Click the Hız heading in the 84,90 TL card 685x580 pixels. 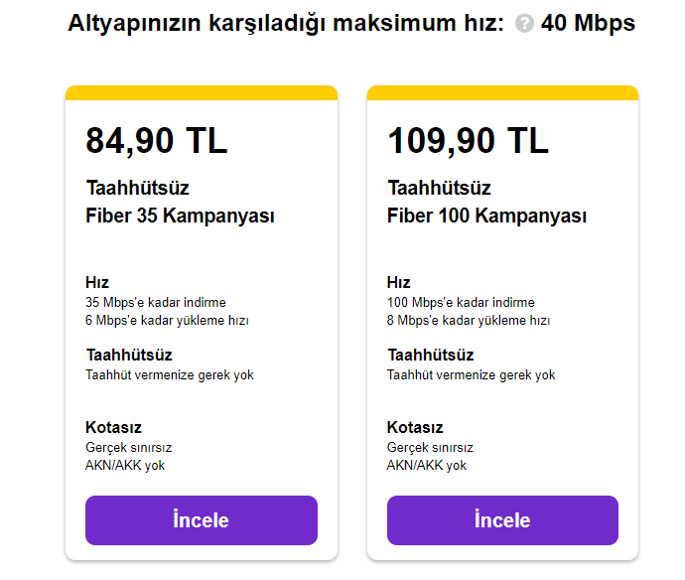tap(97, 283)
